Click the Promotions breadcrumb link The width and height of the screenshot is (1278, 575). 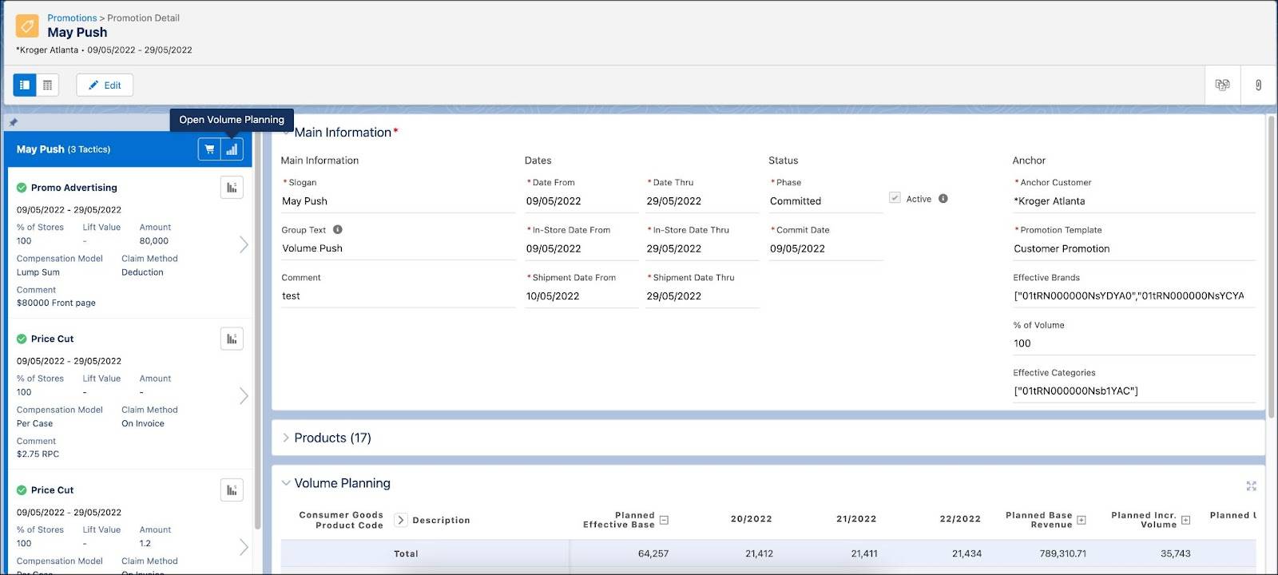pos(72,18)
